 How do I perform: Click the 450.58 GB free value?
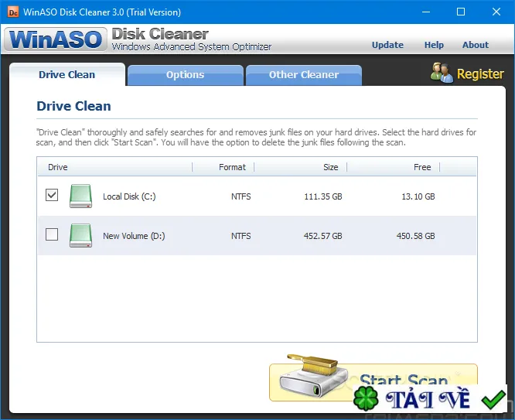click(x=415, y=236)
